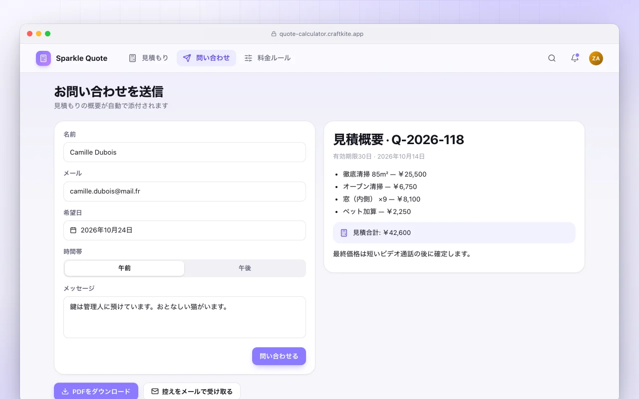Click the オーブン清掃 line item
The image size is (639, 399).
[x=380, y=187]
